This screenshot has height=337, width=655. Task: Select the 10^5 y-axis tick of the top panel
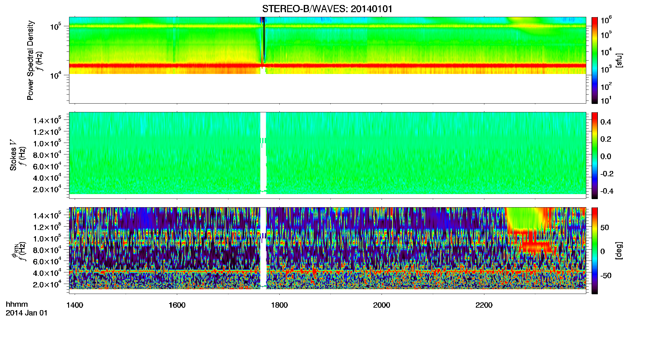pos(55,26)
